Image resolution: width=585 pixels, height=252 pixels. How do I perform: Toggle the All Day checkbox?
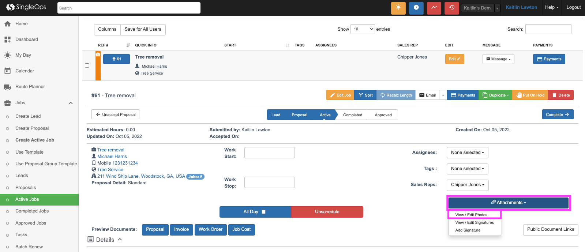pos(263,212)
